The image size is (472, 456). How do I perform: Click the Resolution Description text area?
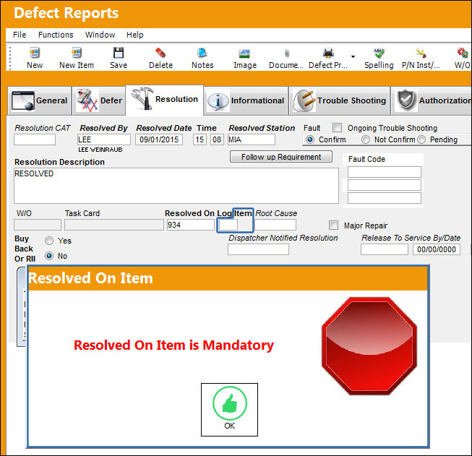click(x=176, y=186)
